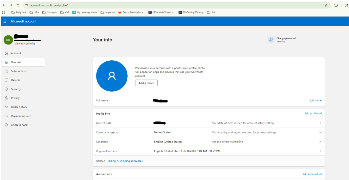
Task: Open the Zeus / SecurityAcce... bookmark
Action: [132, 12]
